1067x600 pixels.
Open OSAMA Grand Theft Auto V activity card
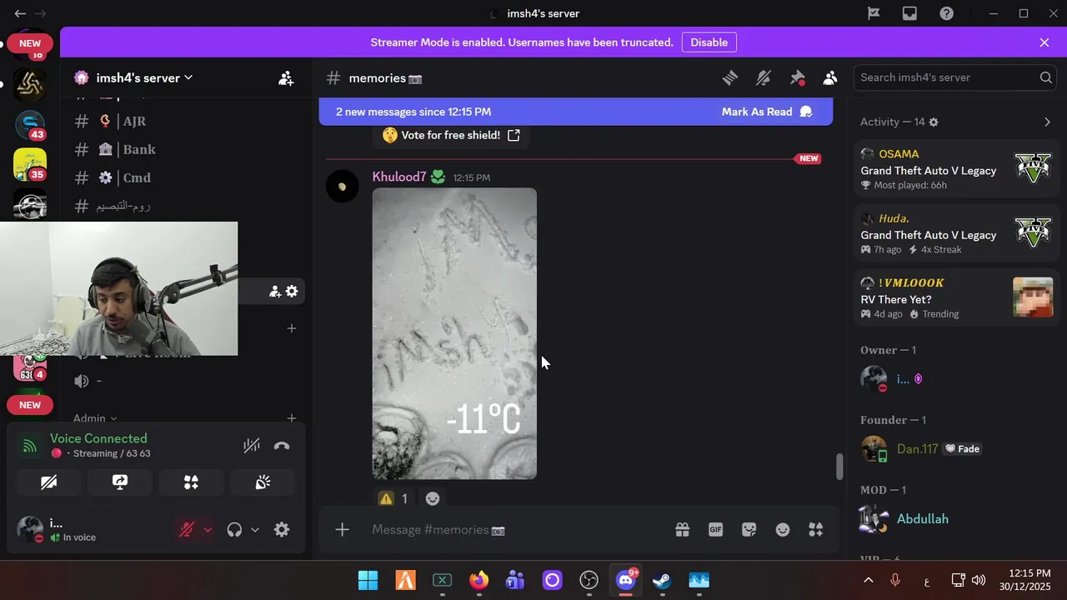(955, 169)
